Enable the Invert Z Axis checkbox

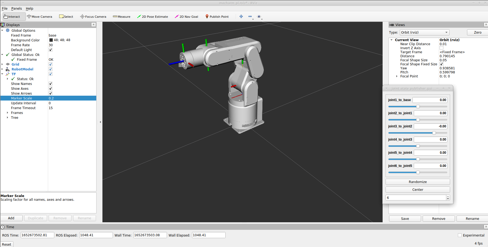[441, 48]
